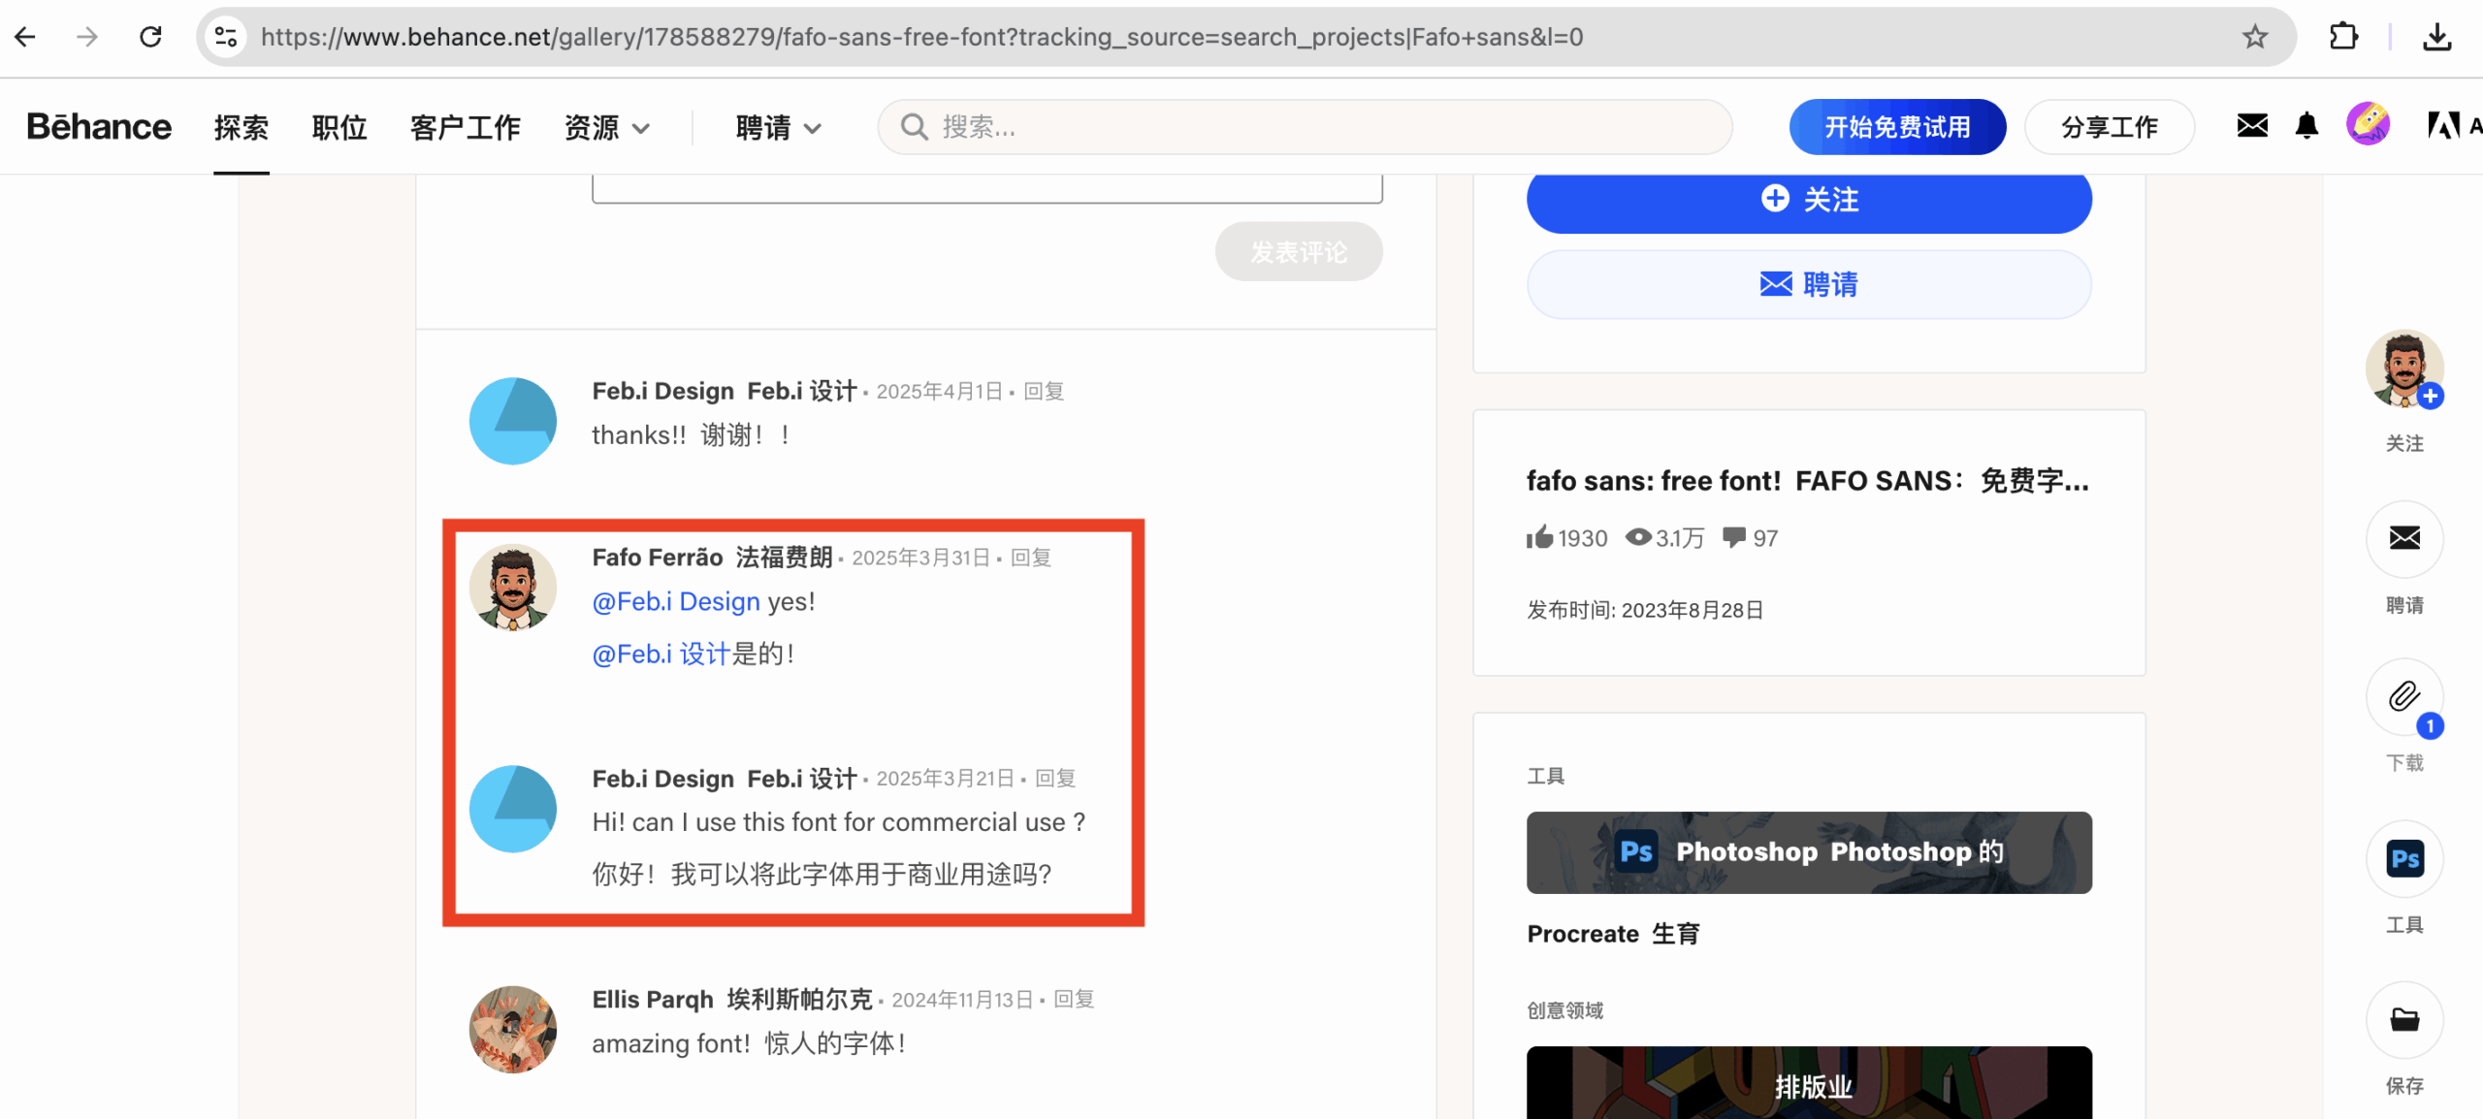This screenshot has height=1119, width=2483.
Task: Click the sidebar hire envelope icon
Action: click(2404, 537)
